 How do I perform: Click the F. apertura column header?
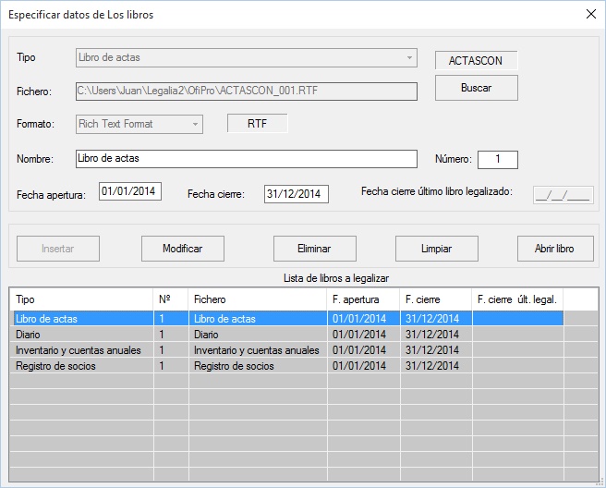click(363, 299)
